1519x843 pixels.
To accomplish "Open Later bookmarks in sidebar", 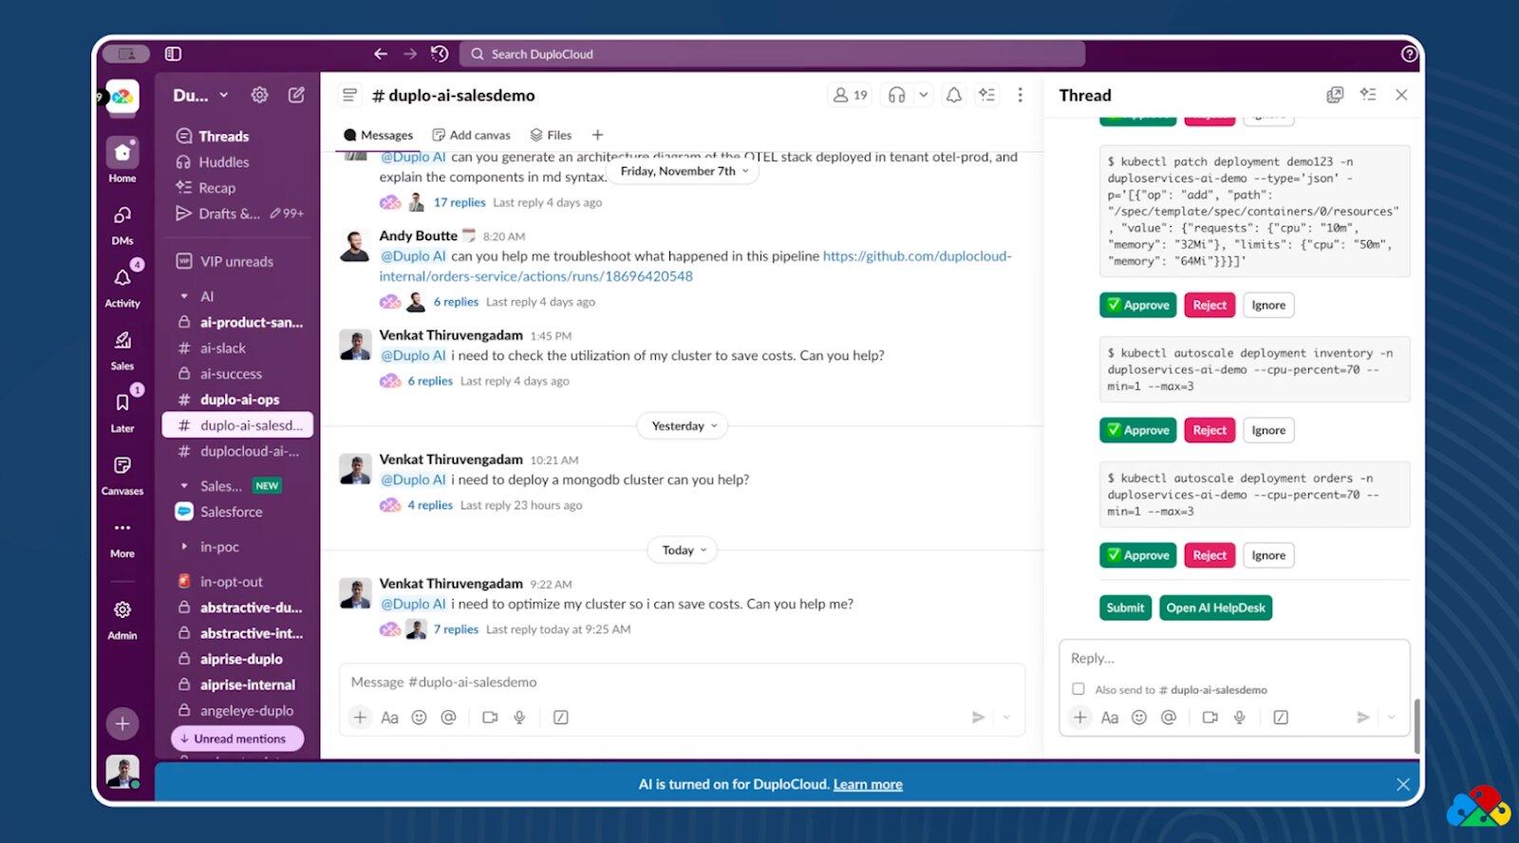I will pyautogui.click(x=122, y=411).
